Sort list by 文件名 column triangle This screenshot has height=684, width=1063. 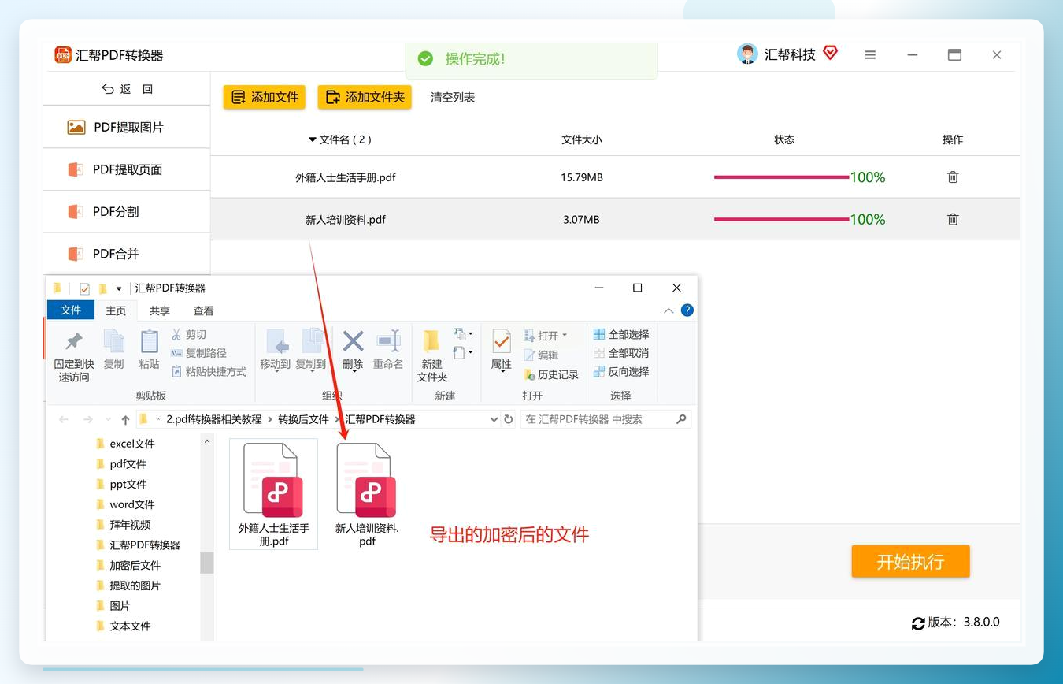[x=312, y=139]
